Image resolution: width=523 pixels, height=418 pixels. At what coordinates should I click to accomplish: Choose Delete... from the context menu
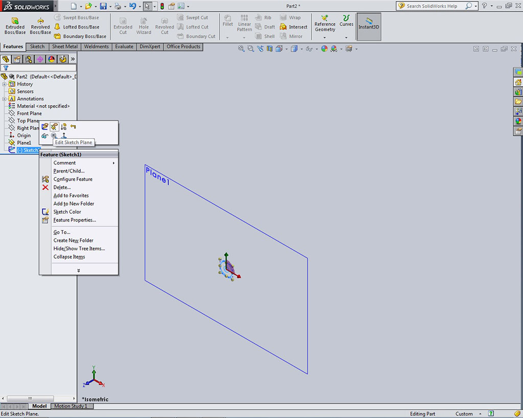[x=62, y=187]
